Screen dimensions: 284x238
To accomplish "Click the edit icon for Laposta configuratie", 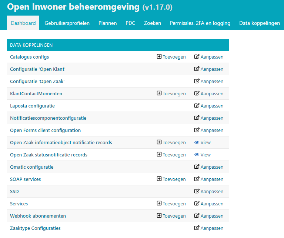I will pyautogui.click(x=197, y=106).
